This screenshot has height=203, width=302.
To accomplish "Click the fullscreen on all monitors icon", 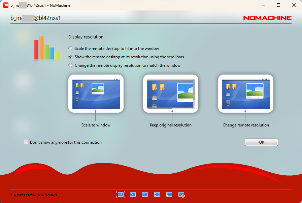I will click(145, 195).
